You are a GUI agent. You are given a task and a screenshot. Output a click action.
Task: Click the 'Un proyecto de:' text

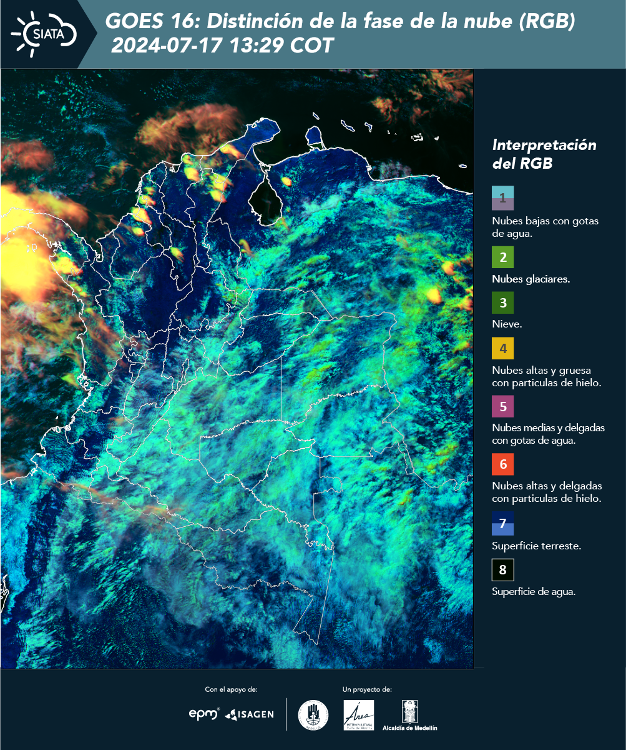click(x=367, y=690)
